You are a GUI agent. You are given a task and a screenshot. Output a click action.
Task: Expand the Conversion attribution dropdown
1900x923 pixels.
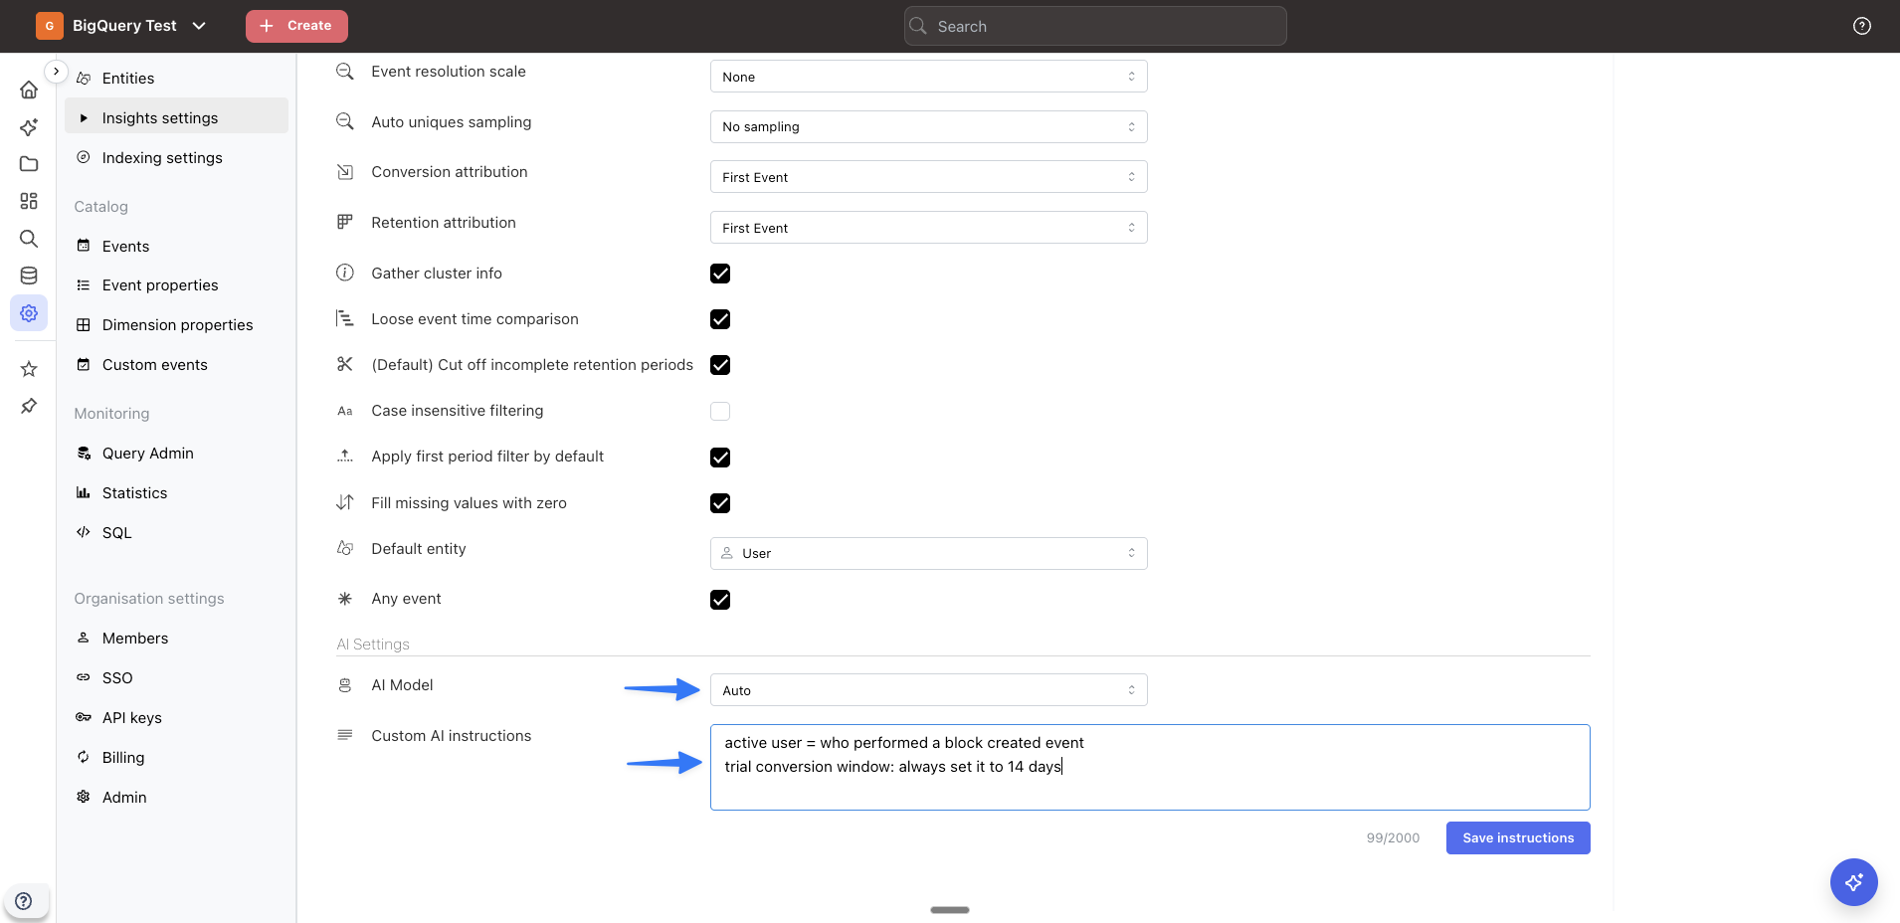pyautogui.click(x=928, y=177)
